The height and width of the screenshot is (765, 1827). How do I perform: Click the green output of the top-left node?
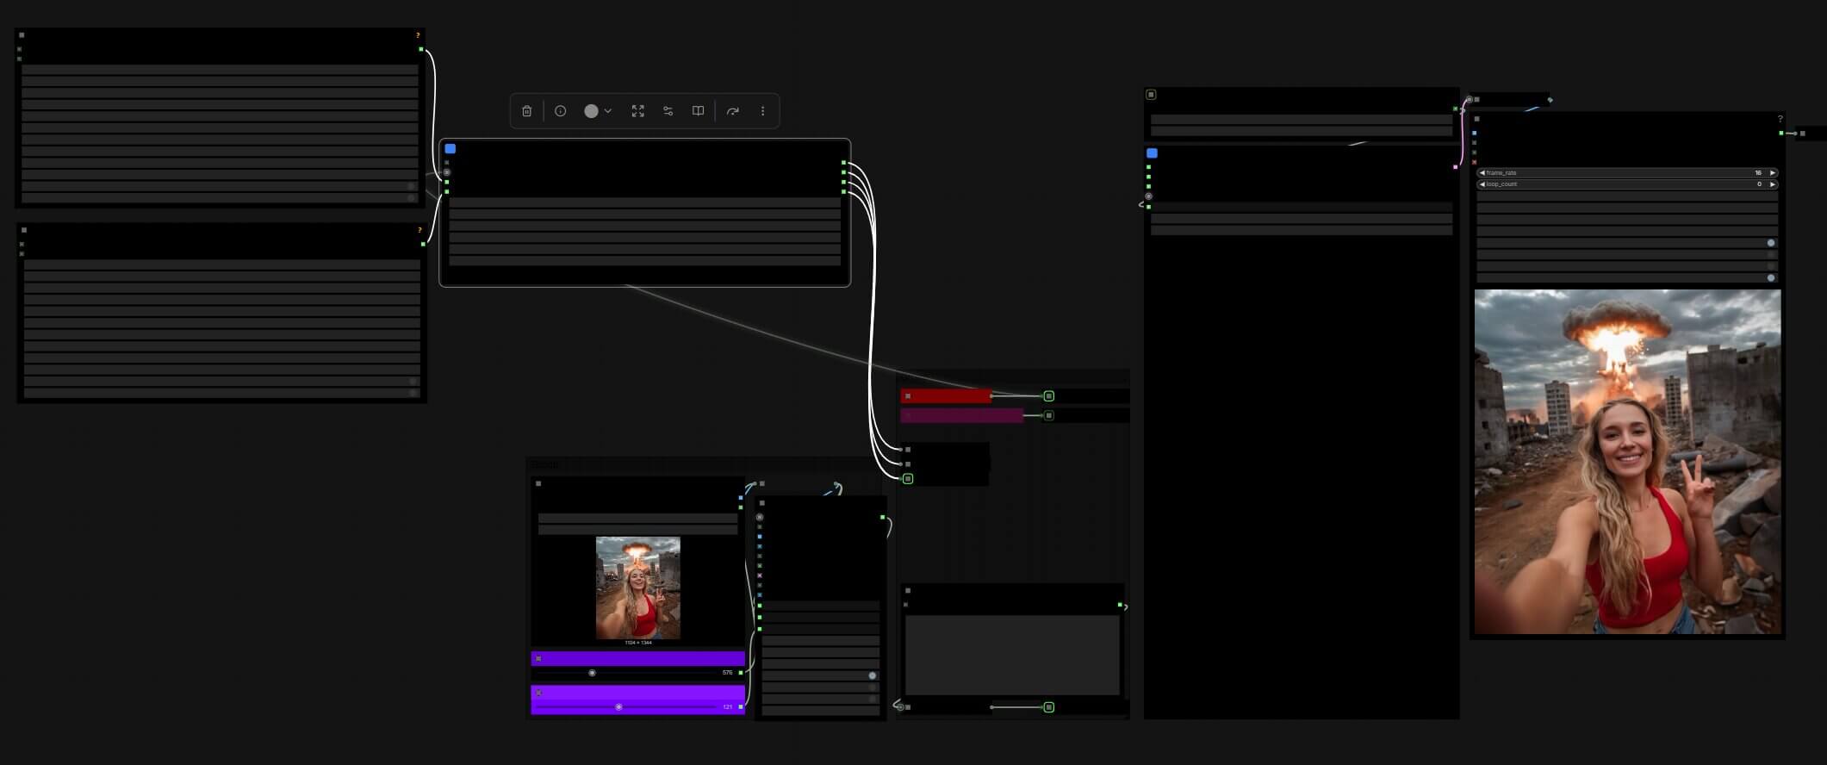pos(421,49)
